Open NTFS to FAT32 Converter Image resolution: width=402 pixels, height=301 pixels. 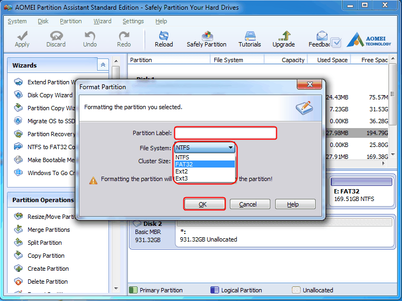[x=45, y=147]
